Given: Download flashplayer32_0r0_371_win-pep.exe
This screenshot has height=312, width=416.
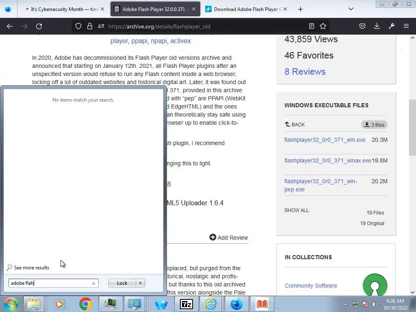Looking at the screenshot, I should (321, 185).
